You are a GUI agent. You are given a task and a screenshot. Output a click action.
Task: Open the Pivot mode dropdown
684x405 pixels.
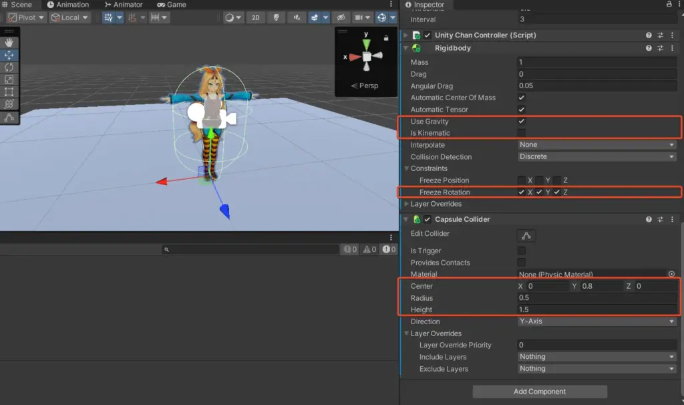(26, 17)
